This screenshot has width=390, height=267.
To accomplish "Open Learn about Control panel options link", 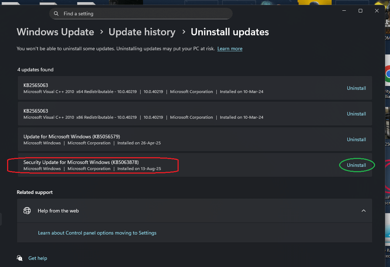I will 97,233.
